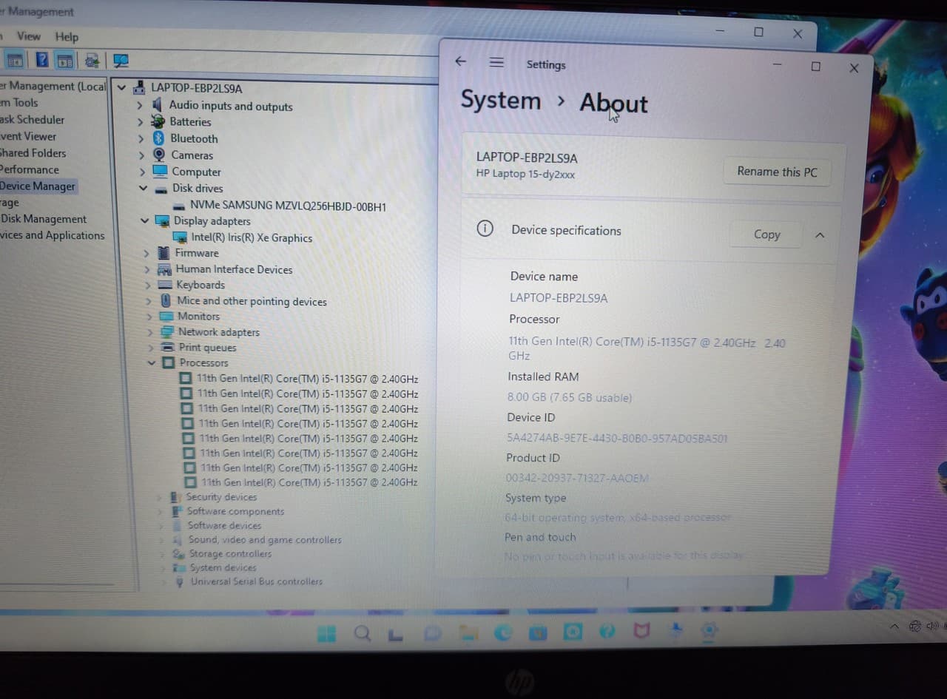
Task: Click the Computer category monitor icon
Action: coord(160,171)
